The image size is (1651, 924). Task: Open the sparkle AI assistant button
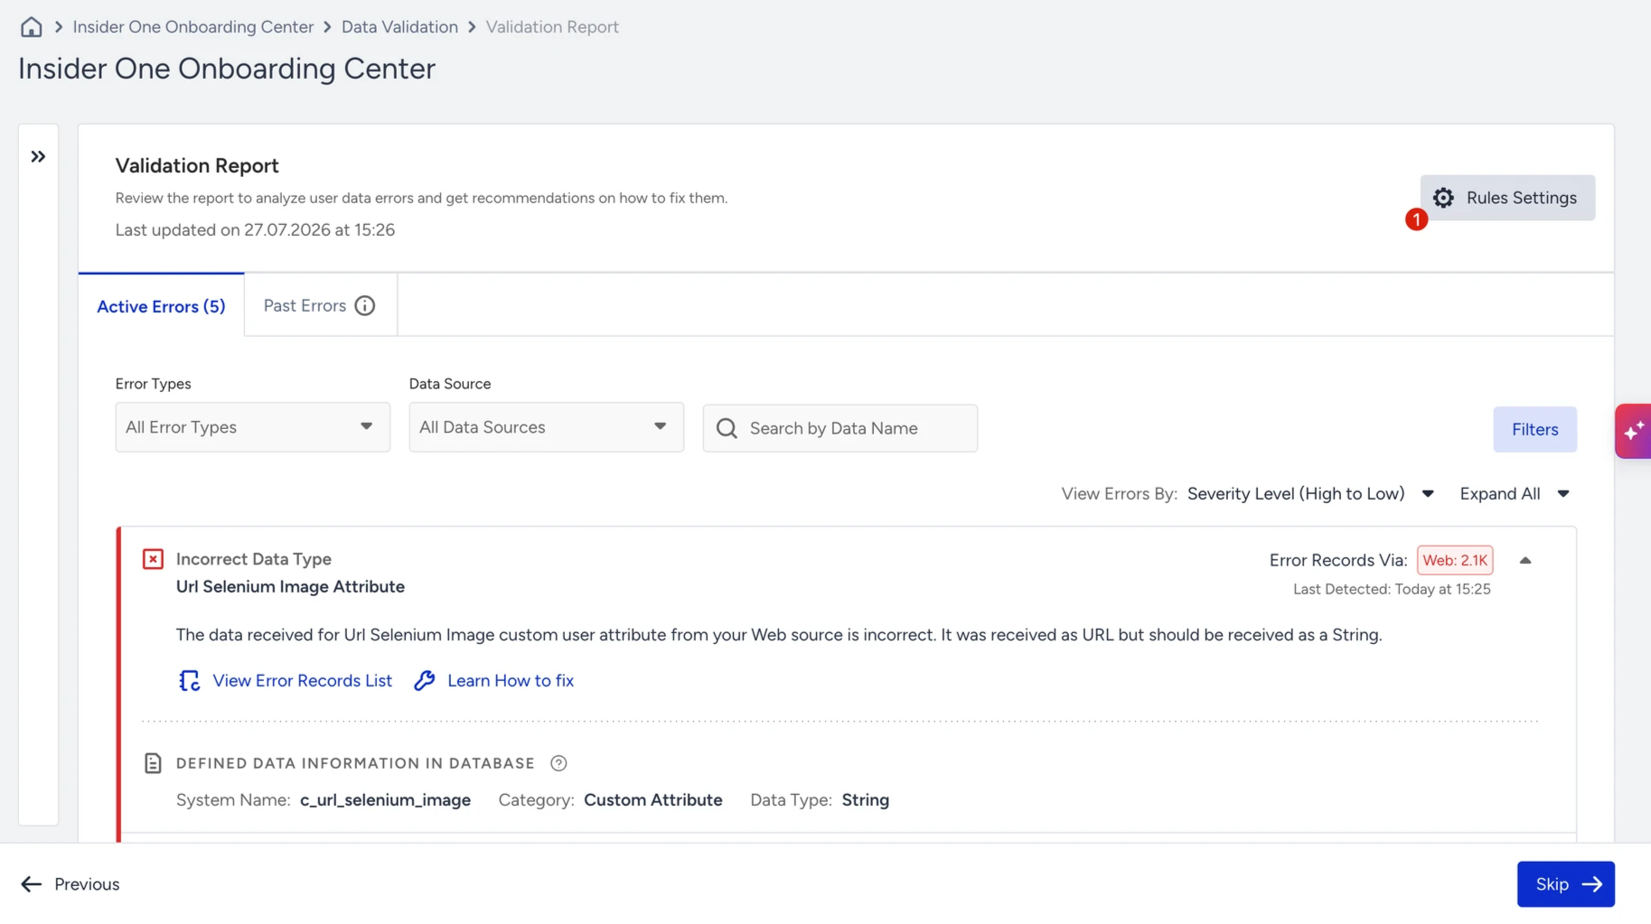pos(1633,431)
